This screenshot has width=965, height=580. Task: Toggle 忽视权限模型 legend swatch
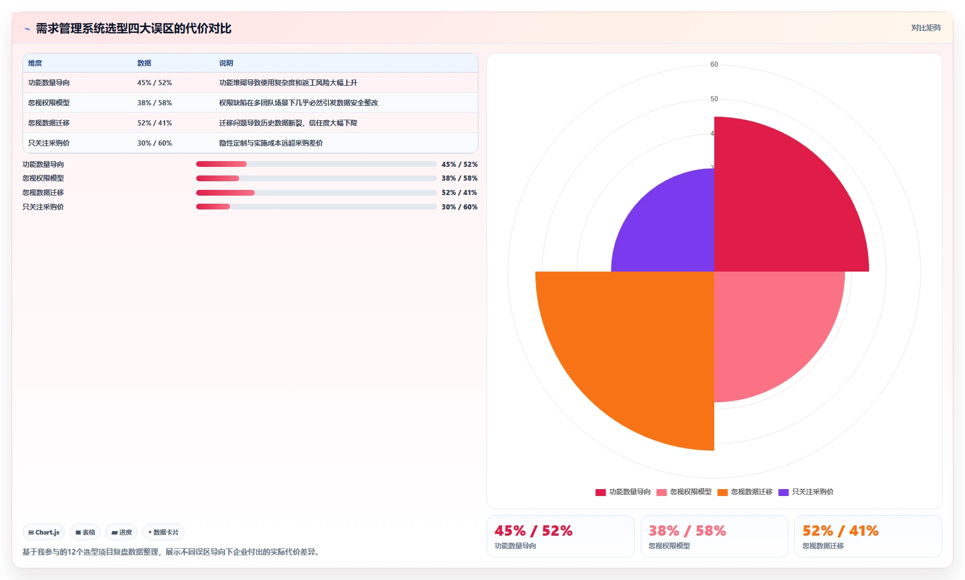click(x=661, y=492)
